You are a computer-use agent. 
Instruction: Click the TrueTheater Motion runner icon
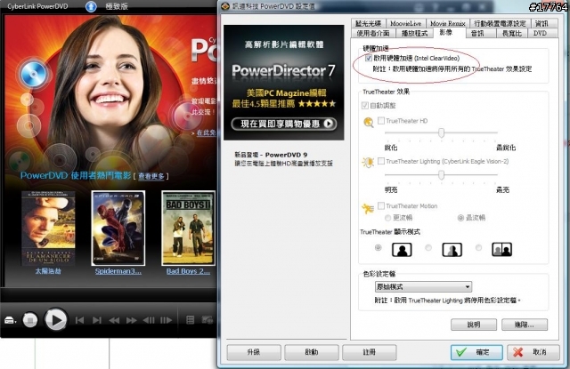[x=368, y=209]
